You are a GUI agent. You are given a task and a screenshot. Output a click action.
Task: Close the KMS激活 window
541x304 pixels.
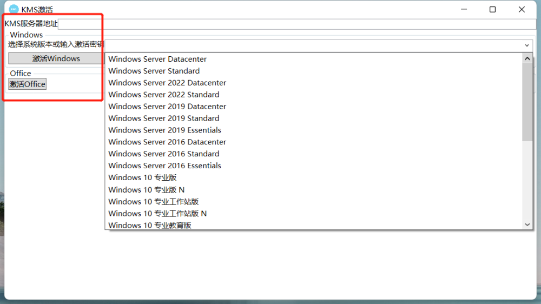[522, 9]
